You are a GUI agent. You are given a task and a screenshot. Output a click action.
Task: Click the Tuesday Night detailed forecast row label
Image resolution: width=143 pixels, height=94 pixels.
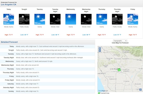[9, 57]
